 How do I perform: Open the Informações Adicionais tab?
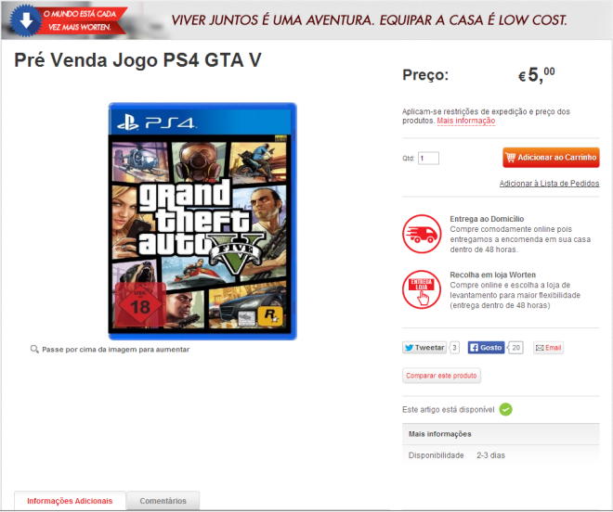[70, 501]
